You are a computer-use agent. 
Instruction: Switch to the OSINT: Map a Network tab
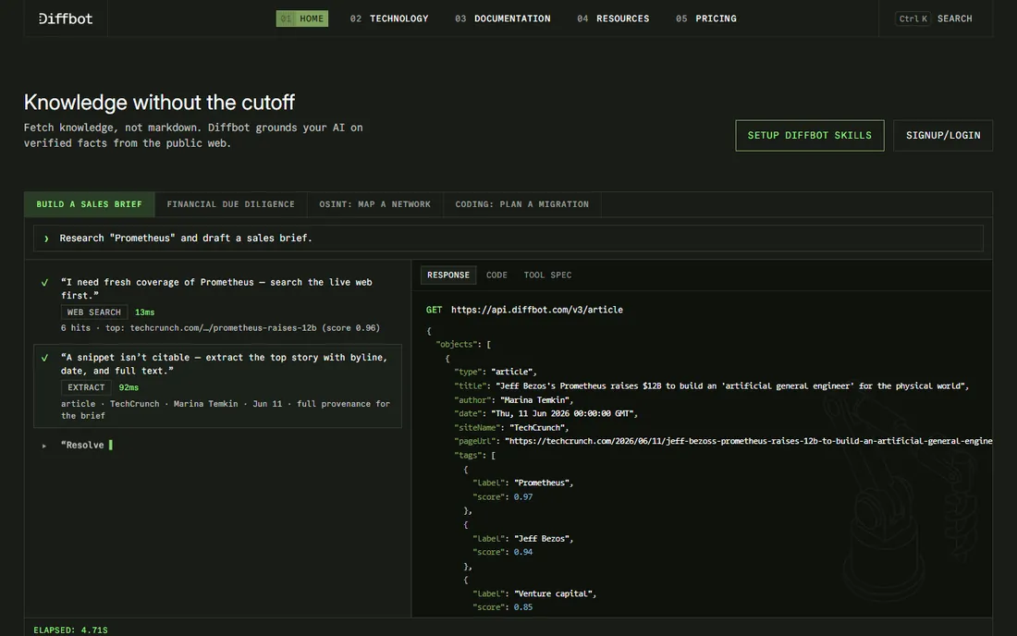click(x=374, y=204)
